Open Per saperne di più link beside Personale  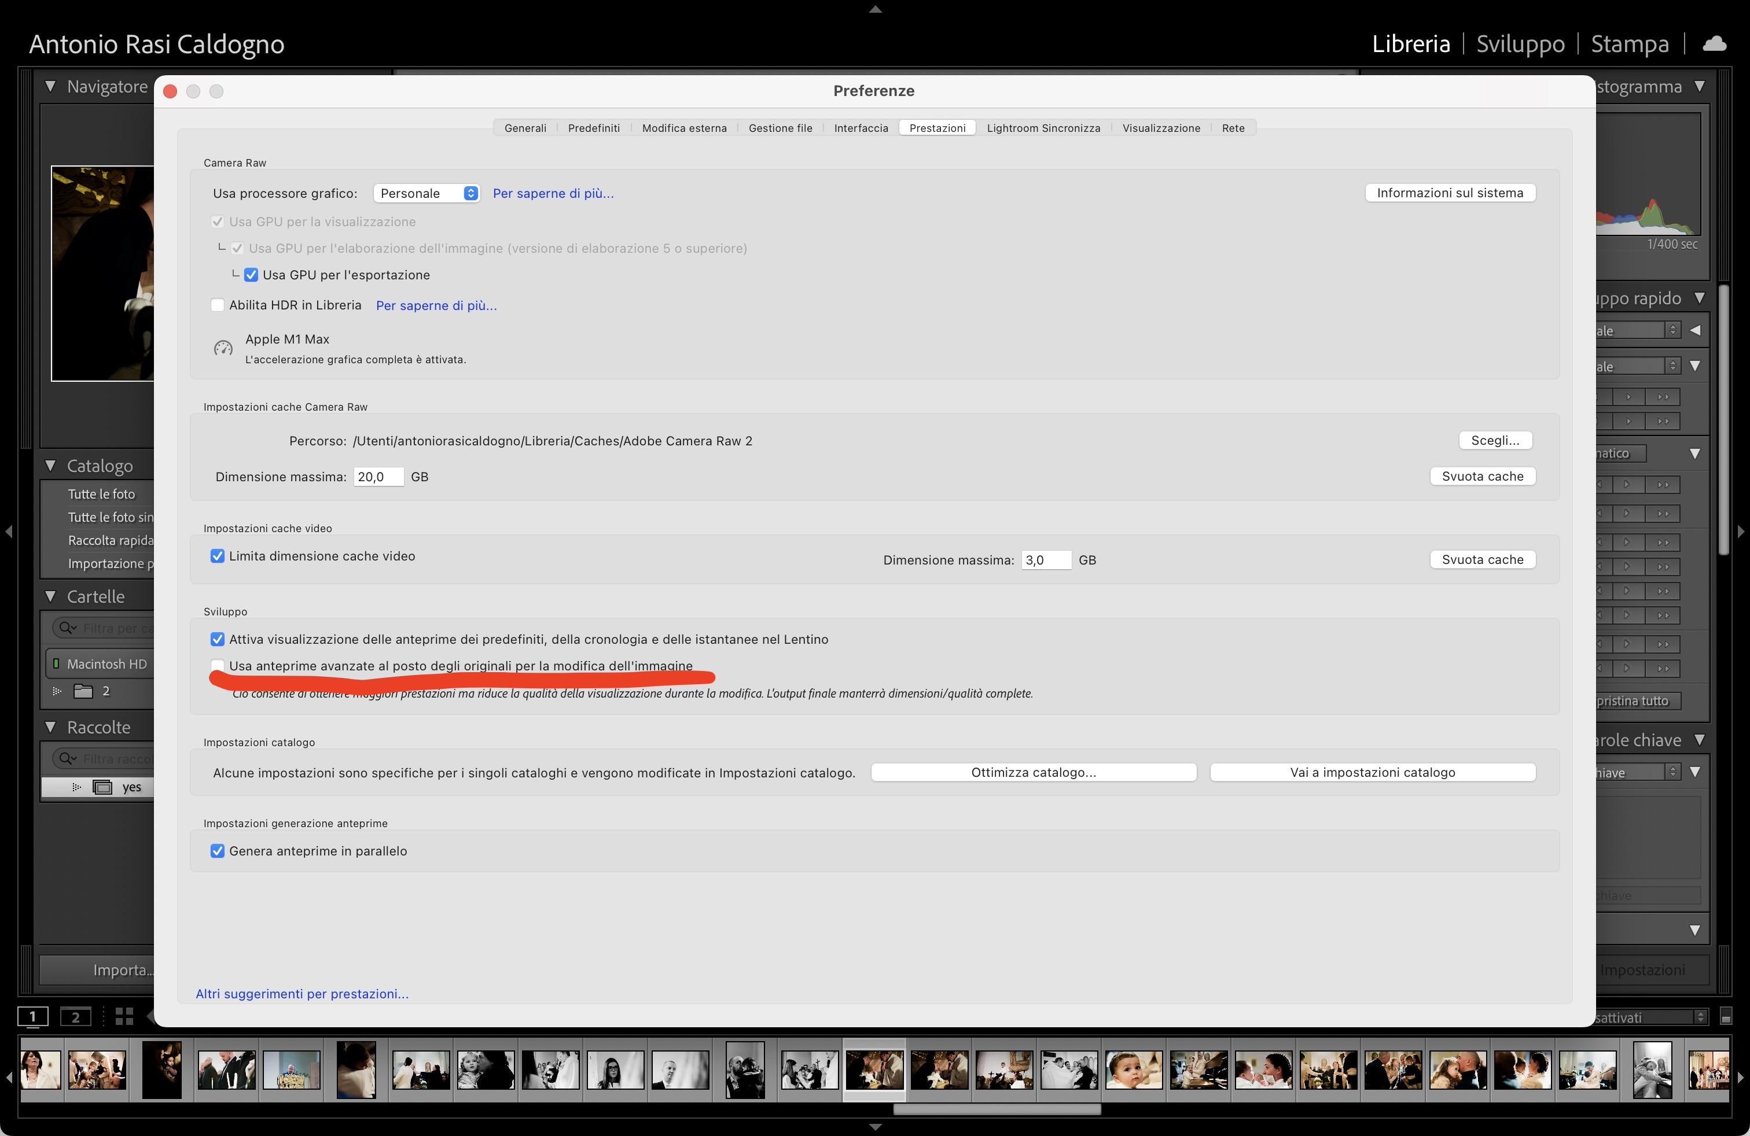[553, 193]
